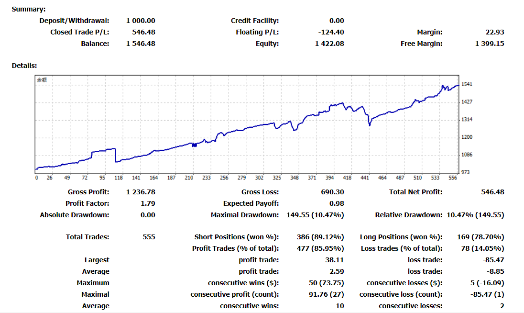The height and width of the screenshot is (313, 524).
Task: Click Loss trades value 78 (14.05%)
Action: pos(482,248)
